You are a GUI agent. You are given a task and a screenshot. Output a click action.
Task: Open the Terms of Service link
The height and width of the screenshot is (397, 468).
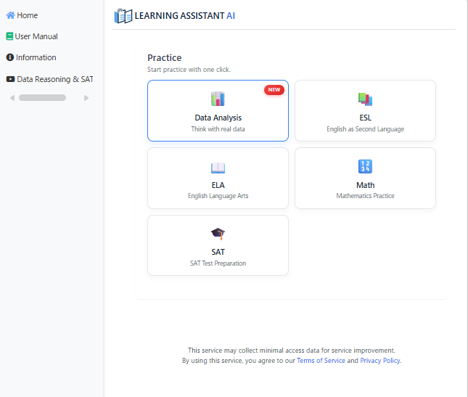(321, 361)
